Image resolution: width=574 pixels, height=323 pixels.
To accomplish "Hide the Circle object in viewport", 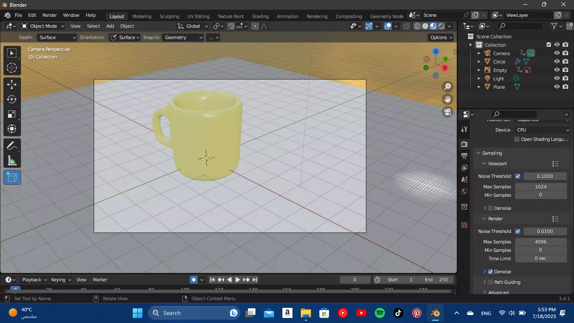I will click(x=557, y=62).
